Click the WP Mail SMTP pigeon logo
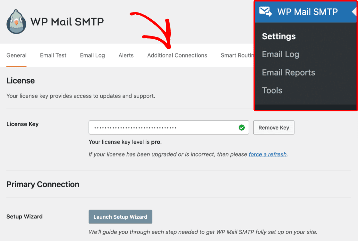Screen dimensions: 358x241 point(16,22)
